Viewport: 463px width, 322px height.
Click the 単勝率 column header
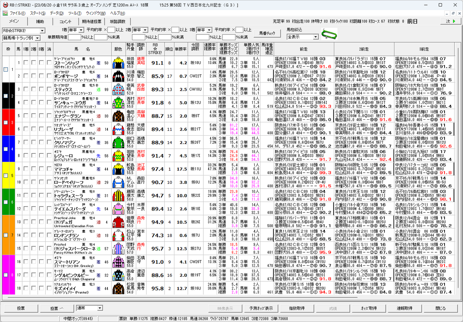pyautogui.click(x=180, y=49)
